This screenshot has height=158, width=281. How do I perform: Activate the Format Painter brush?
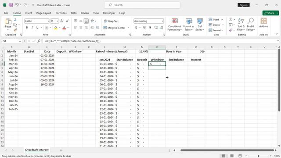[15, 30]
